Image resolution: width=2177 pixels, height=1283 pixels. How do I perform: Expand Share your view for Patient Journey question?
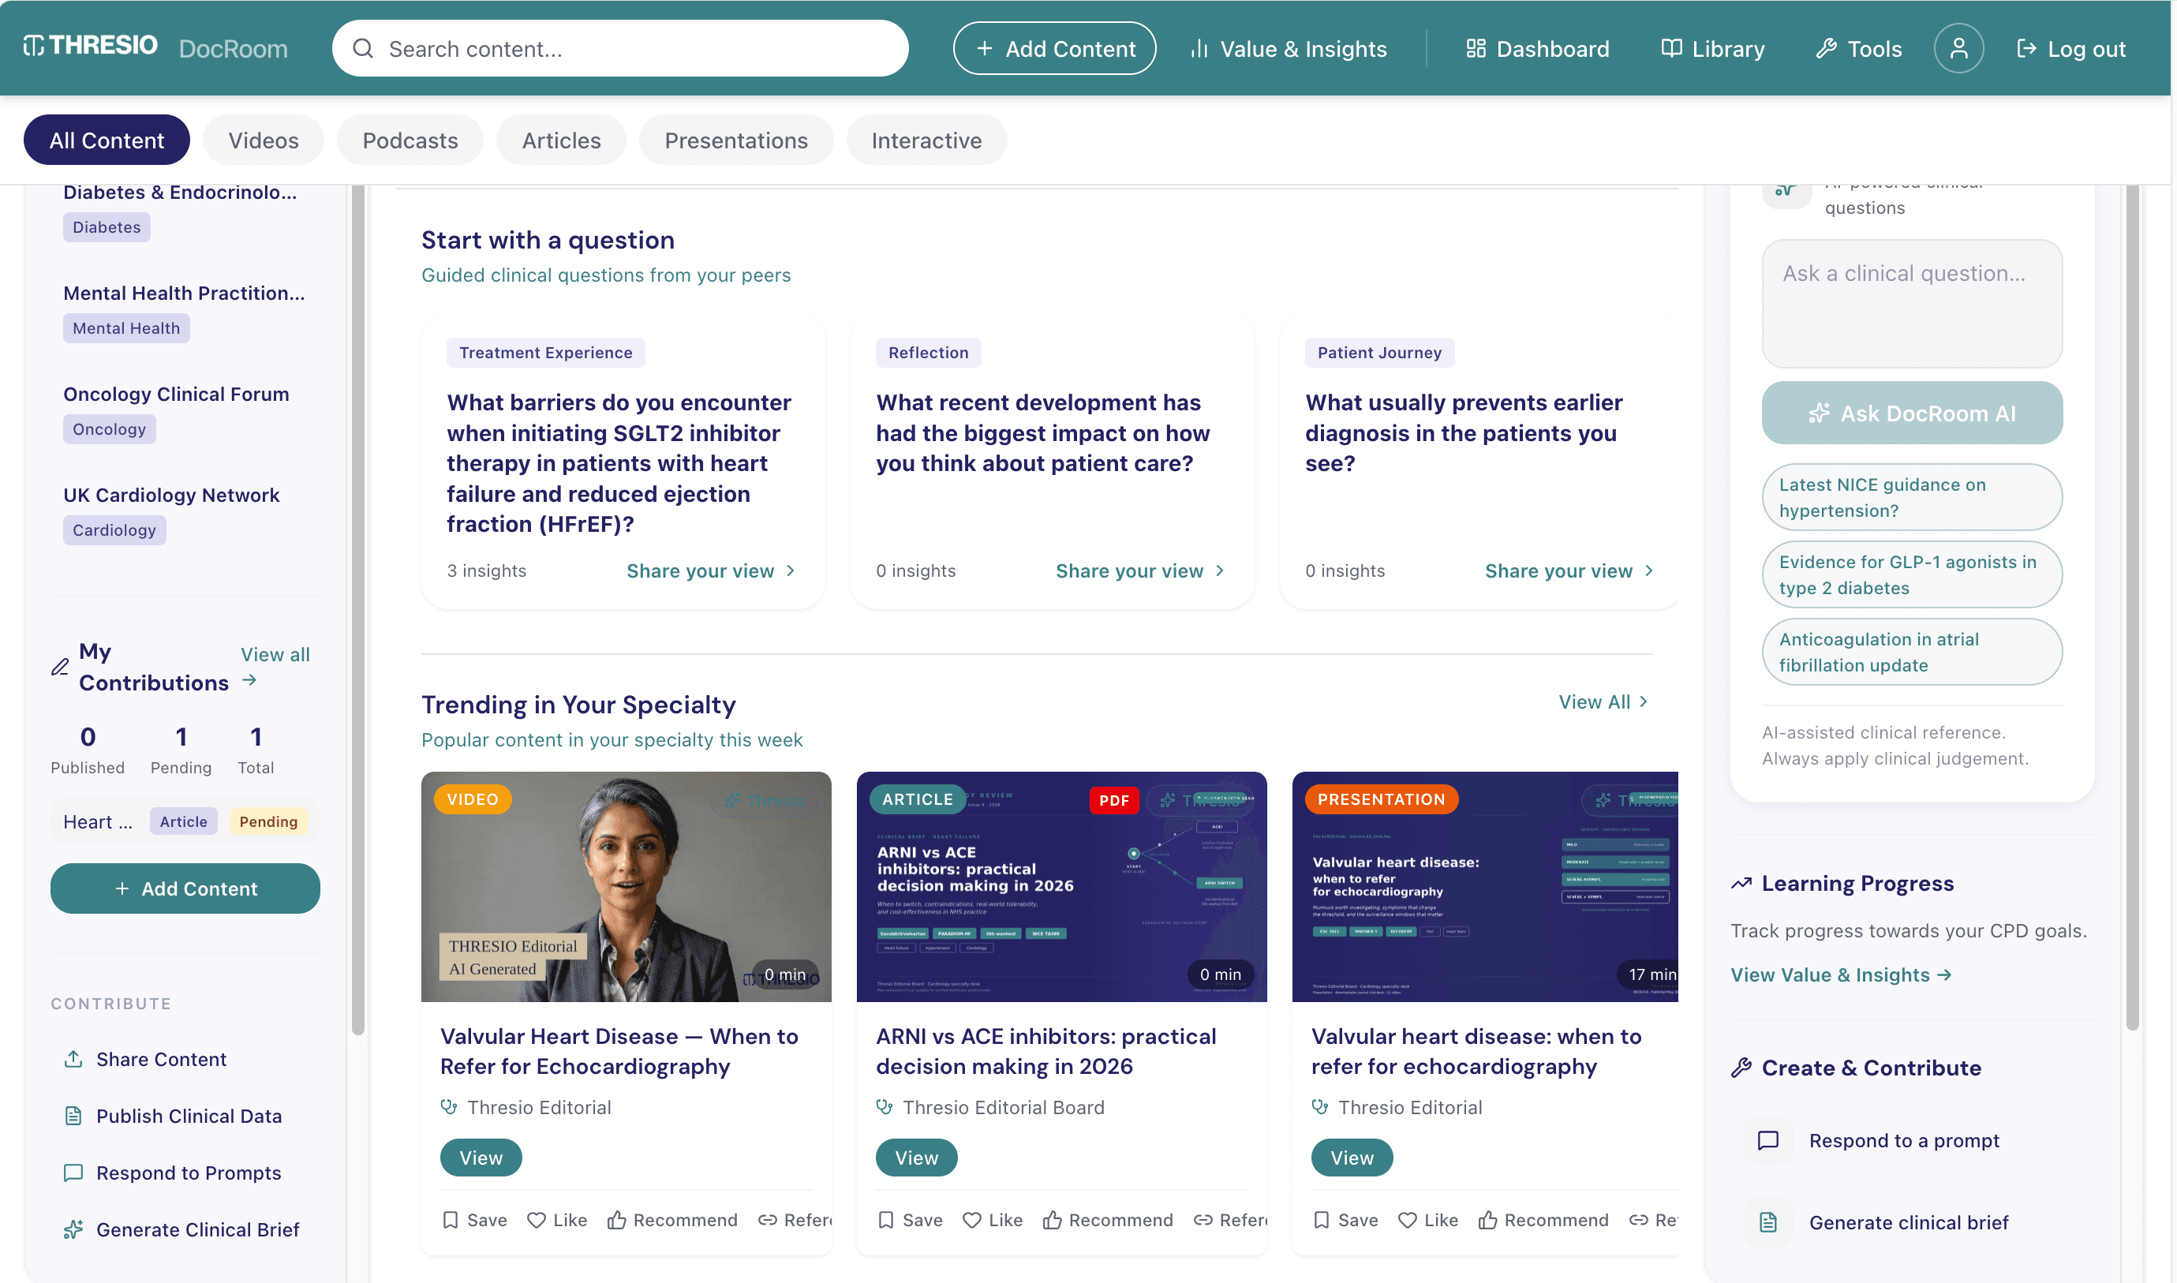point(1569,570)
